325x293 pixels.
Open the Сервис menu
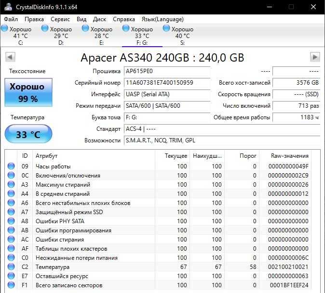[x=60, y=19]
